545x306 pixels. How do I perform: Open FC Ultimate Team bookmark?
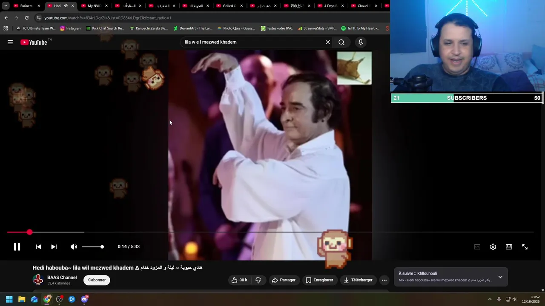(36, 28)
